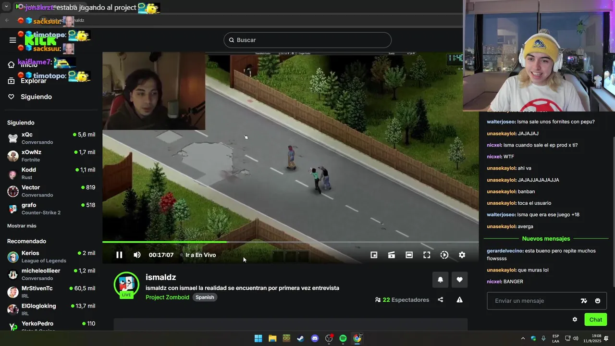
Task: Open grafo Counter-Strike 2 channel
Action: click(51, 209)
